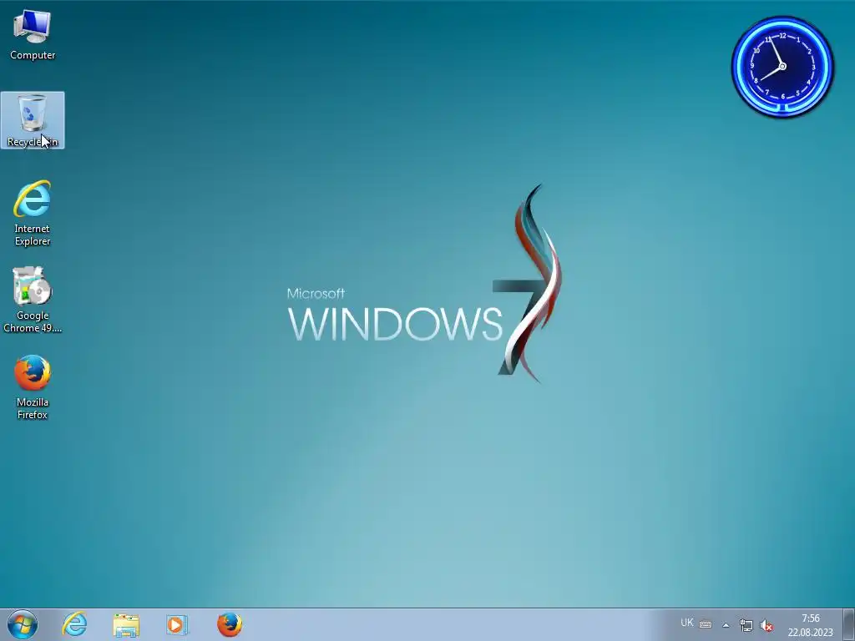Viewport: 855px width, 641px height.
Task: Show hidden tray icons arrow
Action: [726, 625]
